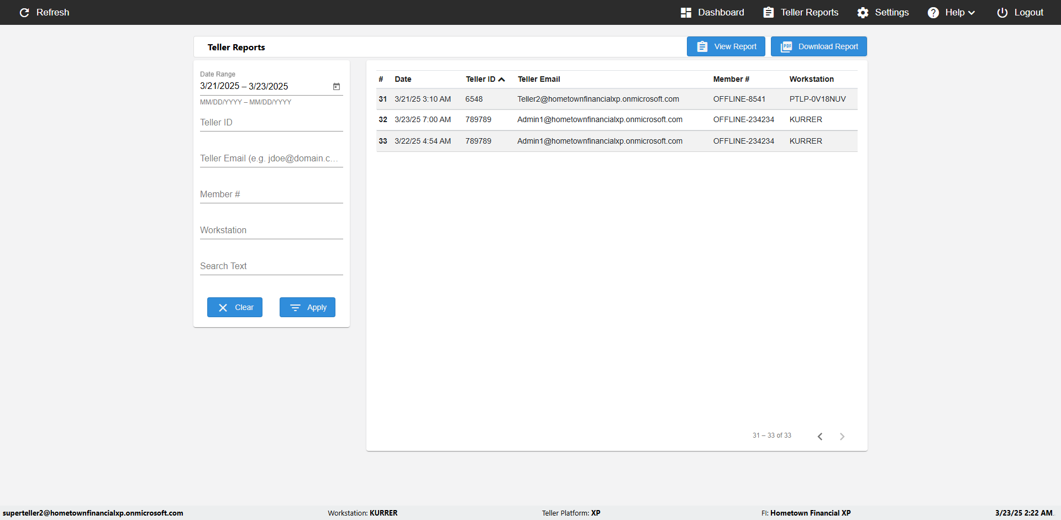Expand the Help dropdown menu
Image resolution: width=1061 pixels, height=520 pixels.
point(951,12)
